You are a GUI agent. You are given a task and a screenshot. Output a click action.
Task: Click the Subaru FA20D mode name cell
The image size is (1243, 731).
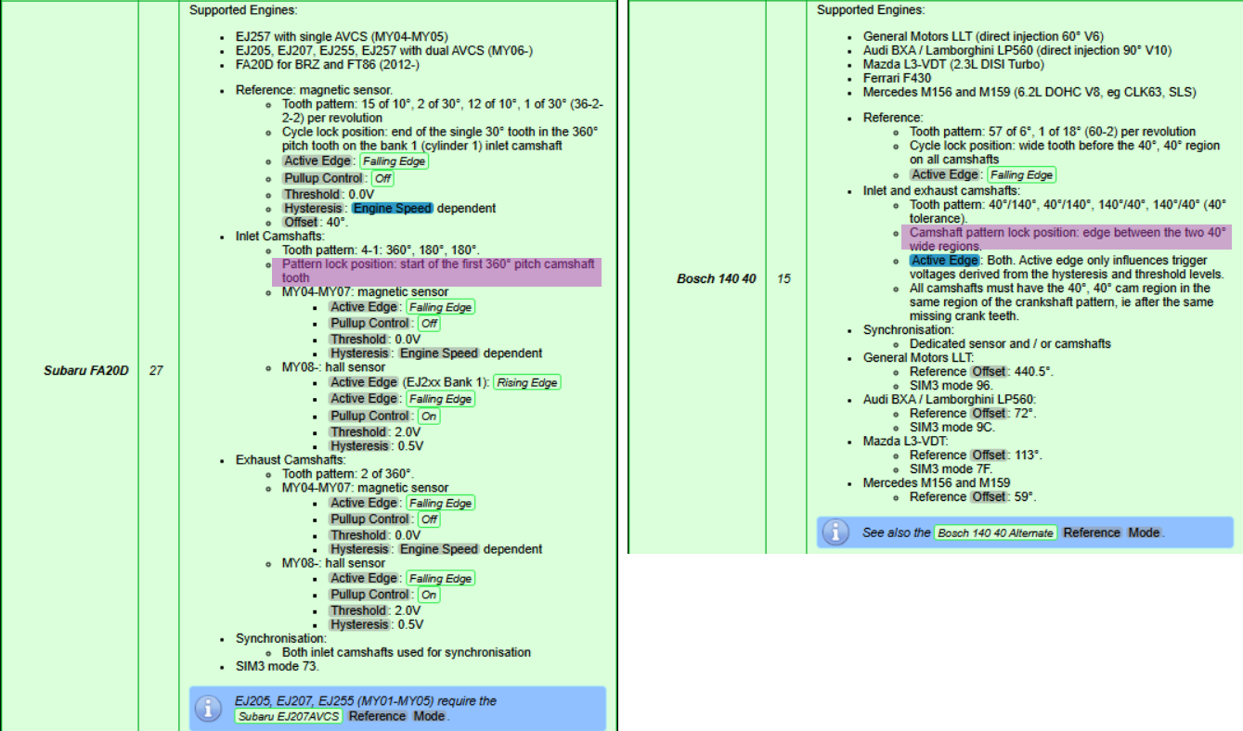pyautogui.click(x=85, y=371)
